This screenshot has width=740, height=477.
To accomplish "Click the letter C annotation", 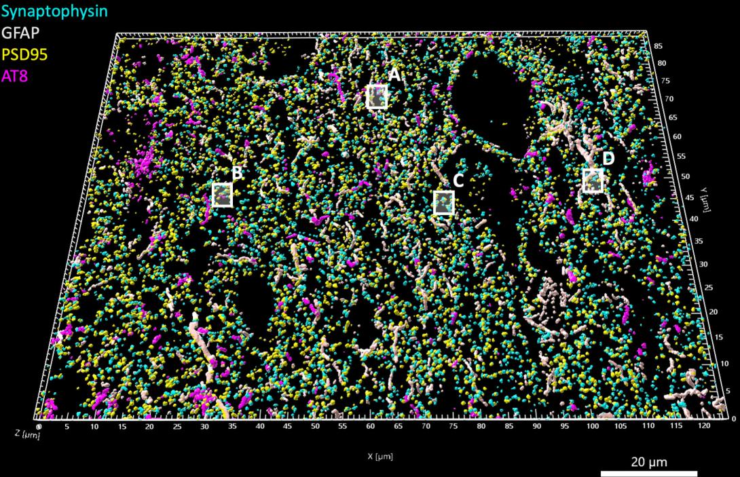I will coord(458,182).
